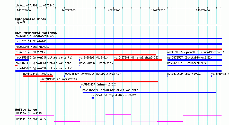
Task: Open nsv5960457 (Almarri2020) label
Action: point(98,84)
